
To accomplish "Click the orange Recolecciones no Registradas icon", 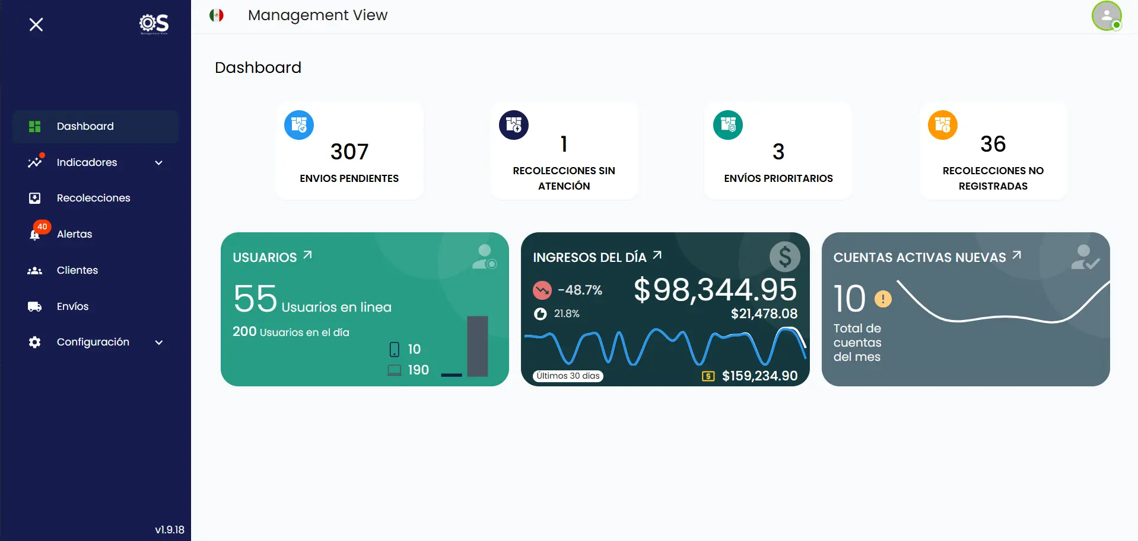I will pos(943,125).
